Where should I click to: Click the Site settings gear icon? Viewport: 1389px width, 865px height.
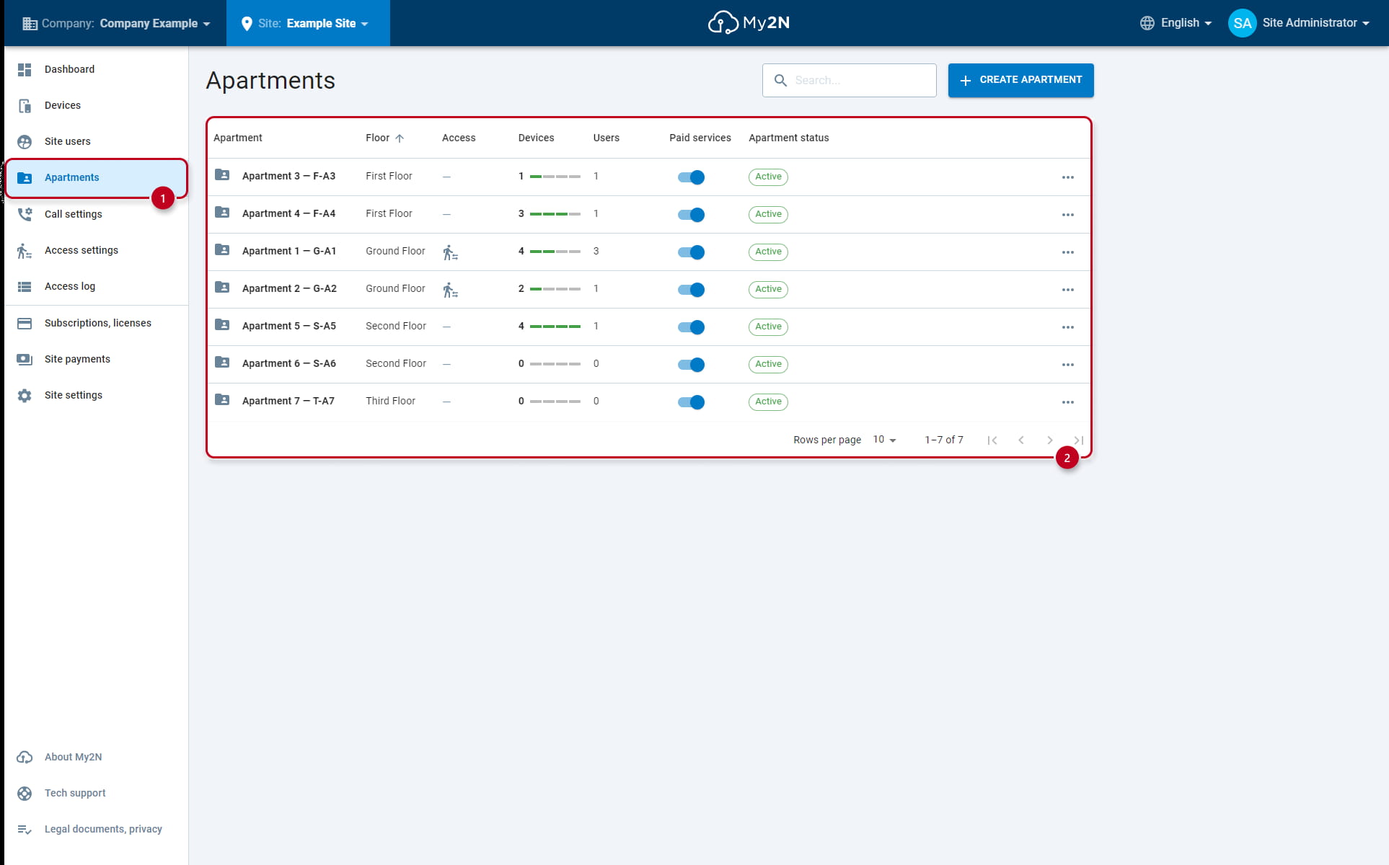coord(25,395)
